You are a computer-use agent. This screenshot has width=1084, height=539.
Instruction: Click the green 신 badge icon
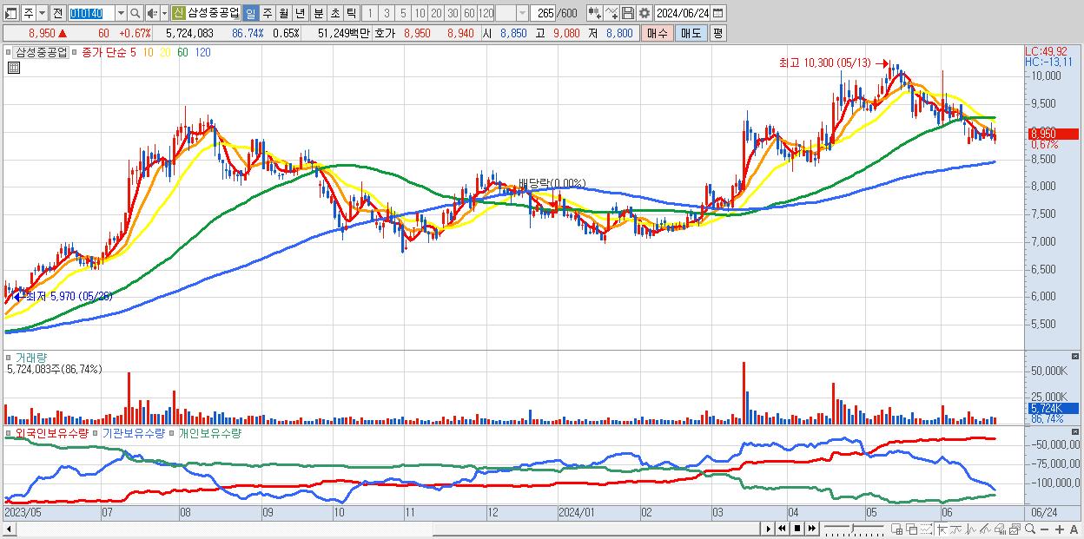[x=178, y=13]
